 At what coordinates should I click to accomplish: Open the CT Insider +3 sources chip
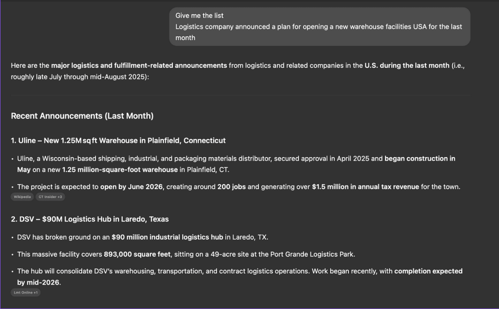(50, 197)
